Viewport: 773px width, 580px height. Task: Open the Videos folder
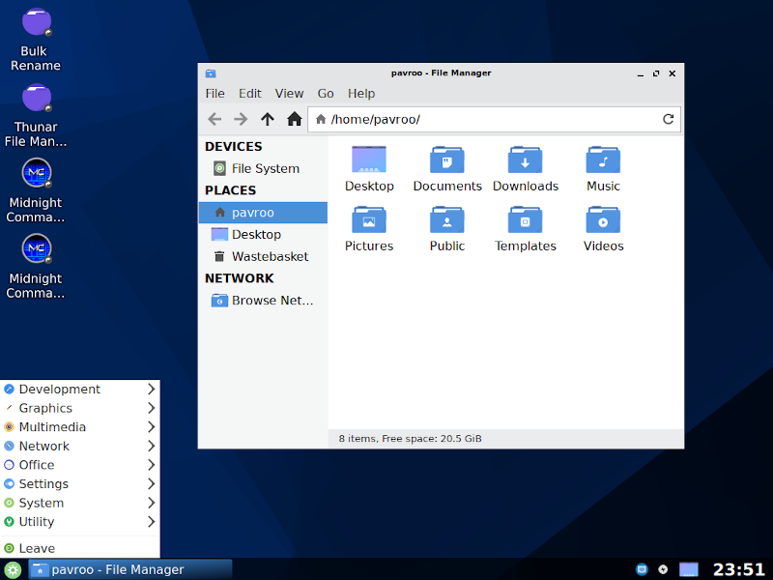coord(603,229)
